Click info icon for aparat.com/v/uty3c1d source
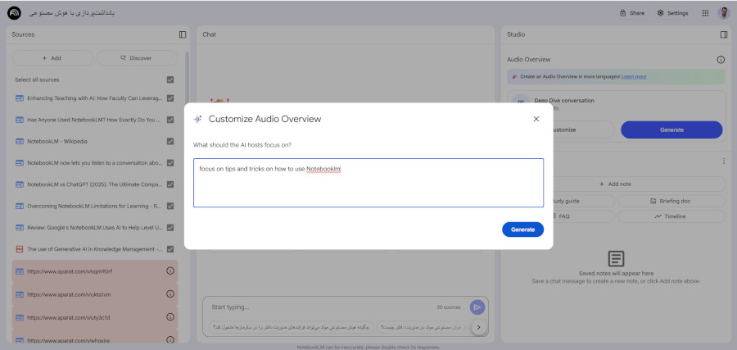737x350 pixels. (170, 317)
